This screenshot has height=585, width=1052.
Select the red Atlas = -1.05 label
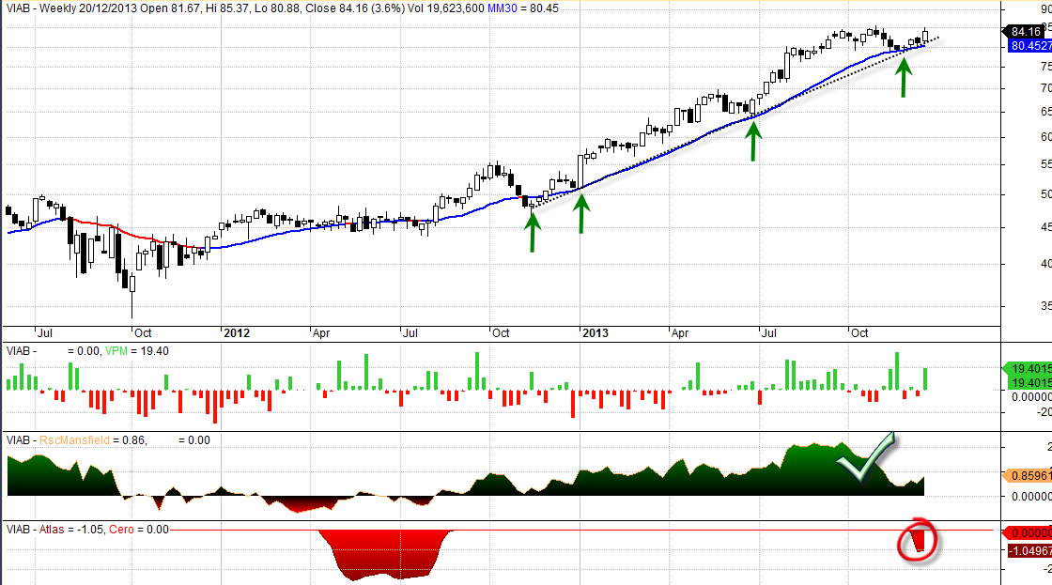(71, 530)
